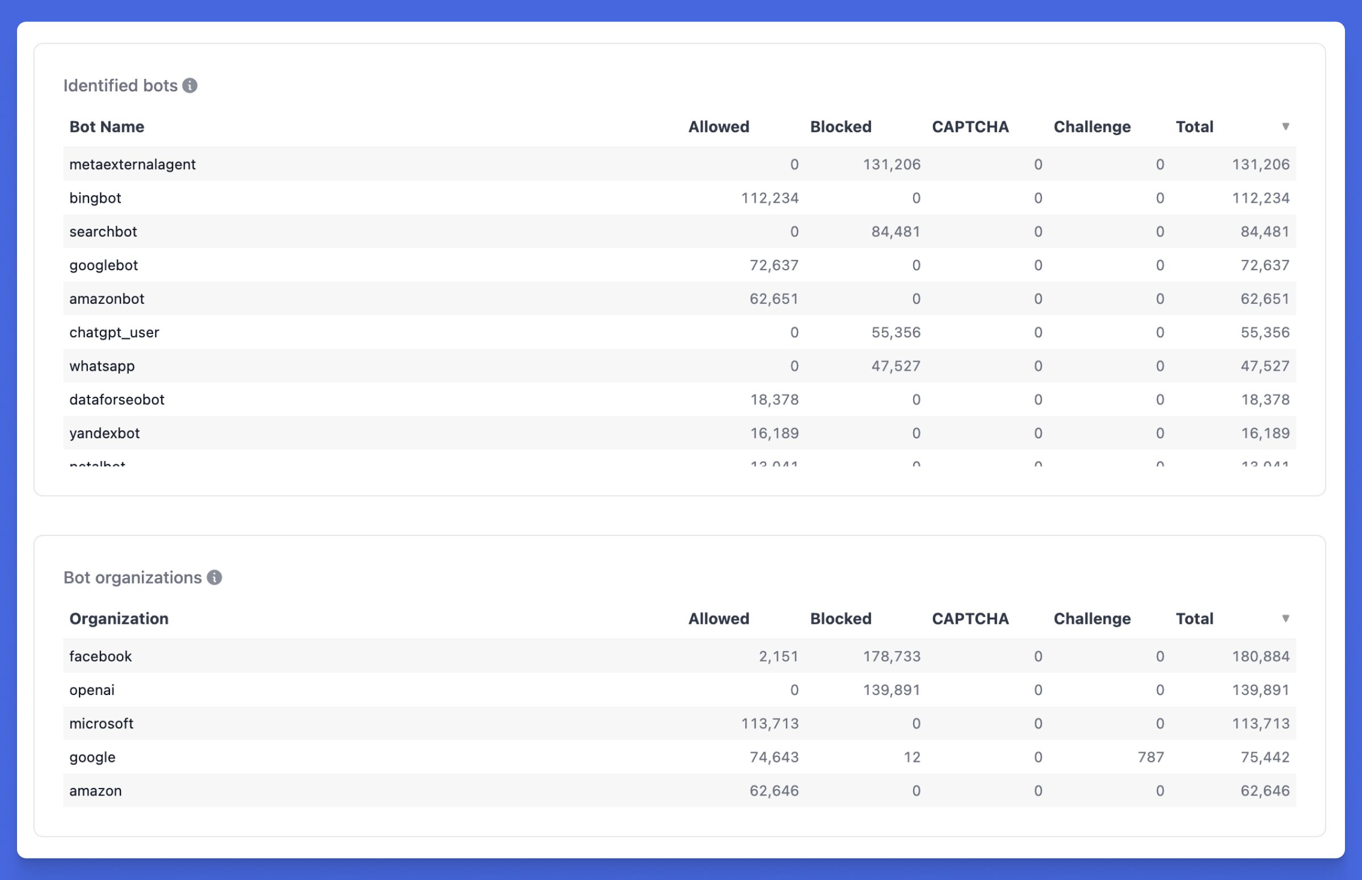Select the bingbot row
1362x880 pixels.
(95, 198)
